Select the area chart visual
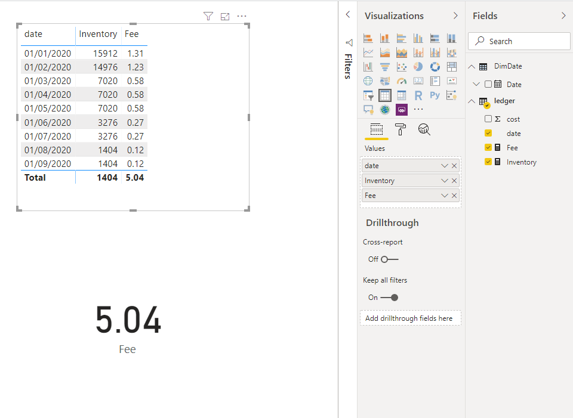573x418 pixels. [385, 52]
